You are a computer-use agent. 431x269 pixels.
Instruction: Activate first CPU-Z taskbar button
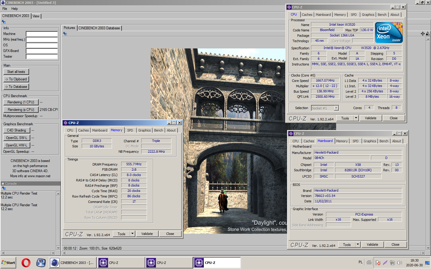pyautogui.click(x=121, y=263)
